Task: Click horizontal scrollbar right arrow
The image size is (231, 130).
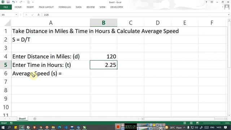Action: [x=226, y=119]
